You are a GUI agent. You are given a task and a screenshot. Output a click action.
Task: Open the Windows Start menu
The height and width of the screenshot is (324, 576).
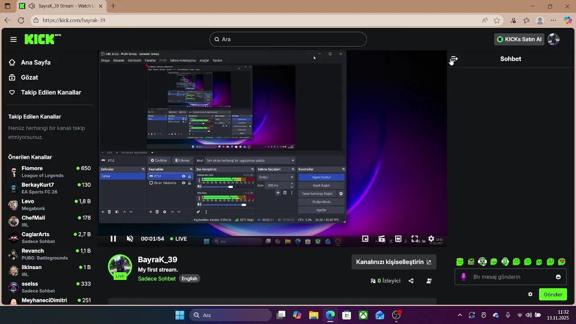[180, 315]
